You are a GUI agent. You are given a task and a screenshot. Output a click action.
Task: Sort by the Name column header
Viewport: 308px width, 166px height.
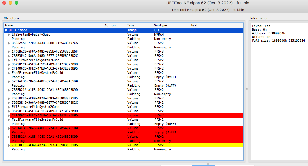coord(54,25)
